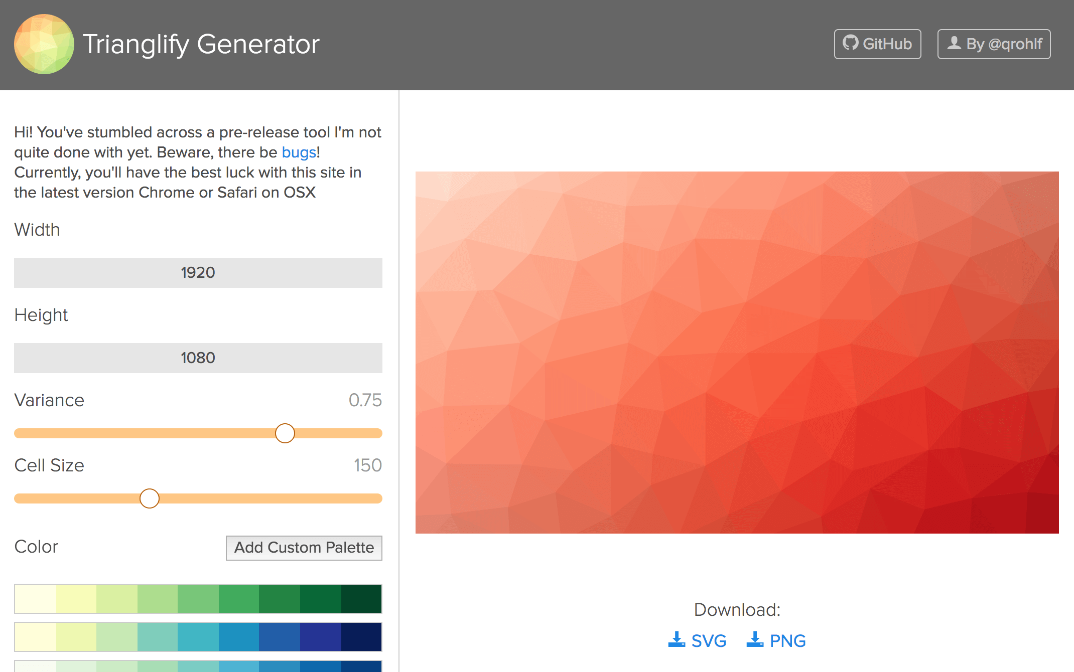Image resolution: width=1074 pixels, height=672 pixels.
Task: Adjust the Cell Size slider
Action: tap(149, 498)
